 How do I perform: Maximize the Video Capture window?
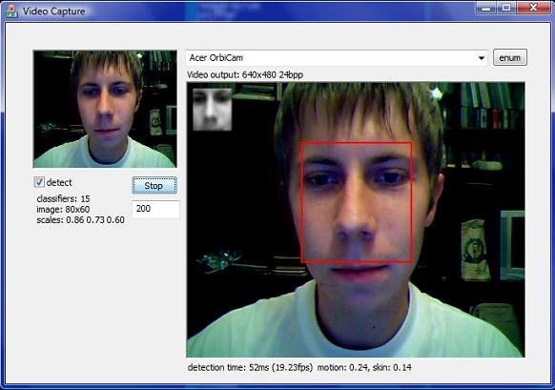pyautogui.click(x=506, y=7)
